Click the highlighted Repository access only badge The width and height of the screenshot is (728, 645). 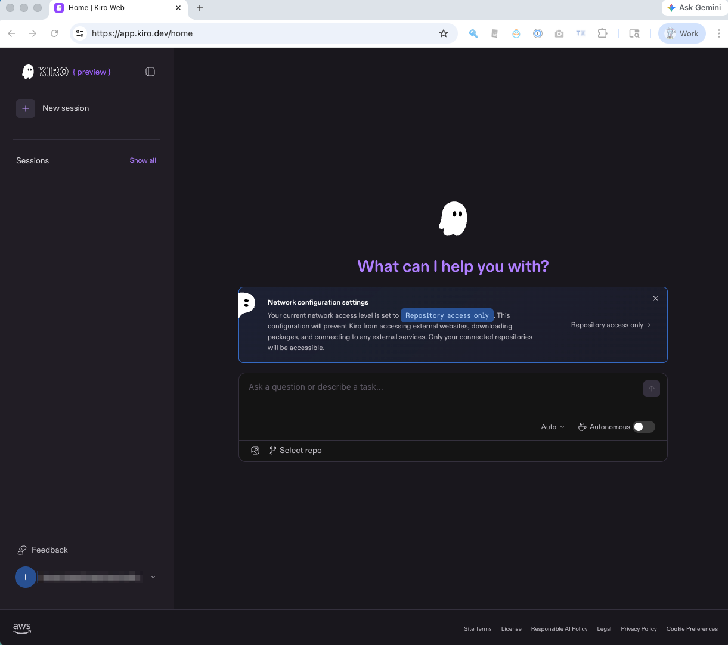click(447, 315)
